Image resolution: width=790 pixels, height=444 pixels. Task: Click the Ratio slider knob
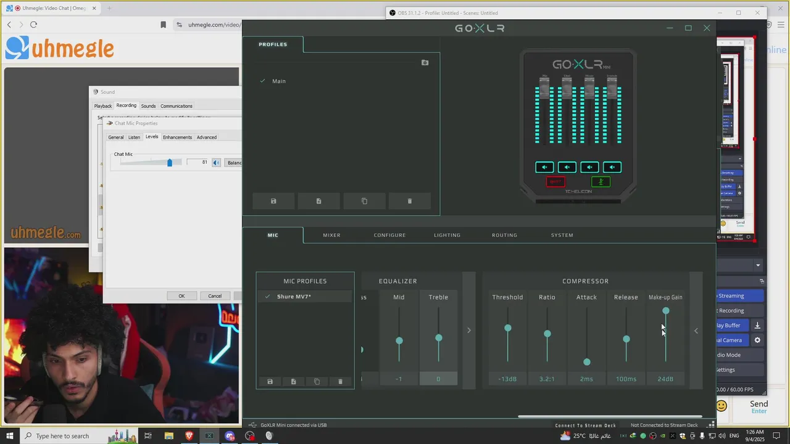pos(547,334)
